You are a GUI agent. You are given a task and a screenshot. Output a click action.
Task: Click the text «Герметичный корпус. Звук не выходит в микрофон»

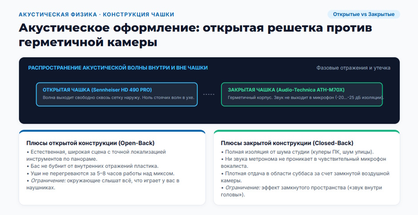click(281, 97)
